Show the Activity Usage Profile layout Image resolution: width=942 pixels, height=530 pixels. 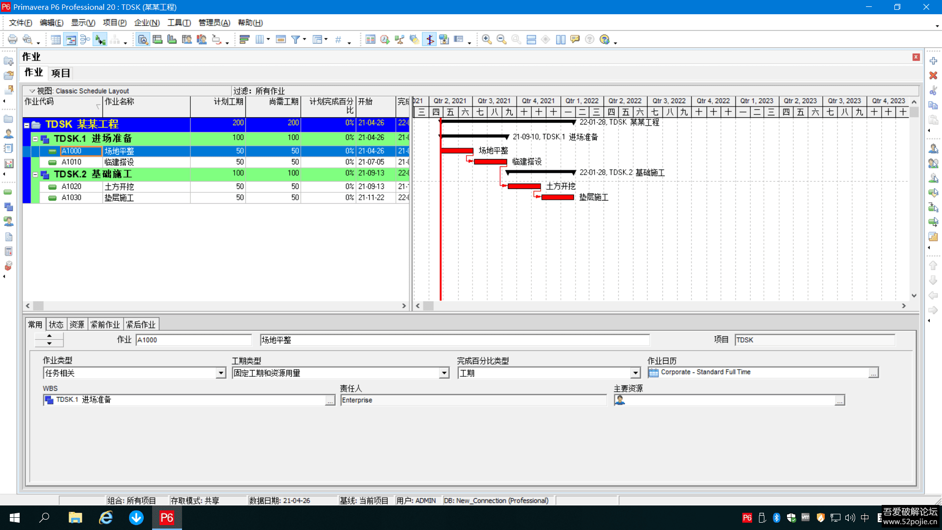[172, 40]
